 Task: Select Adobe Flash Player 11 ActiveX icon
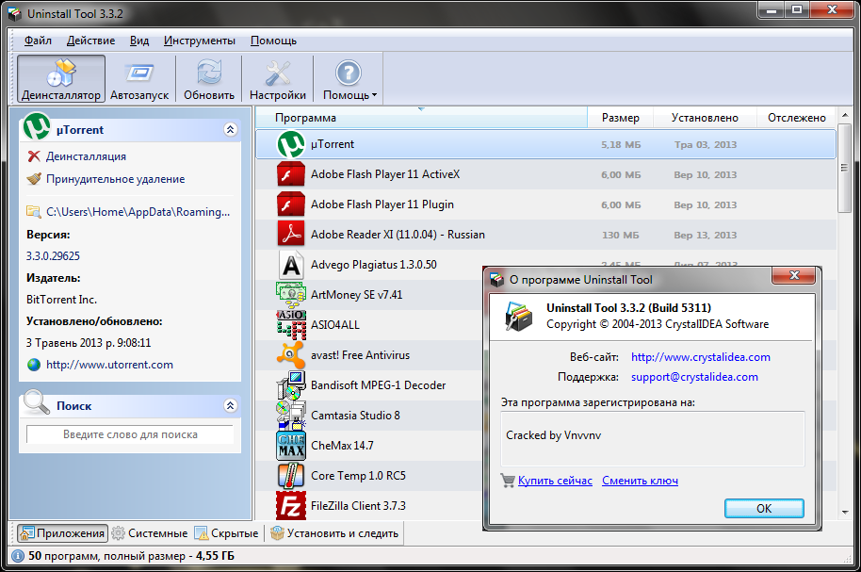[x=290, y=174]
